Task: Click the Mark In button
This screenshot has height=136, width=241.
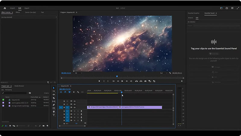Action: (104, 81)
